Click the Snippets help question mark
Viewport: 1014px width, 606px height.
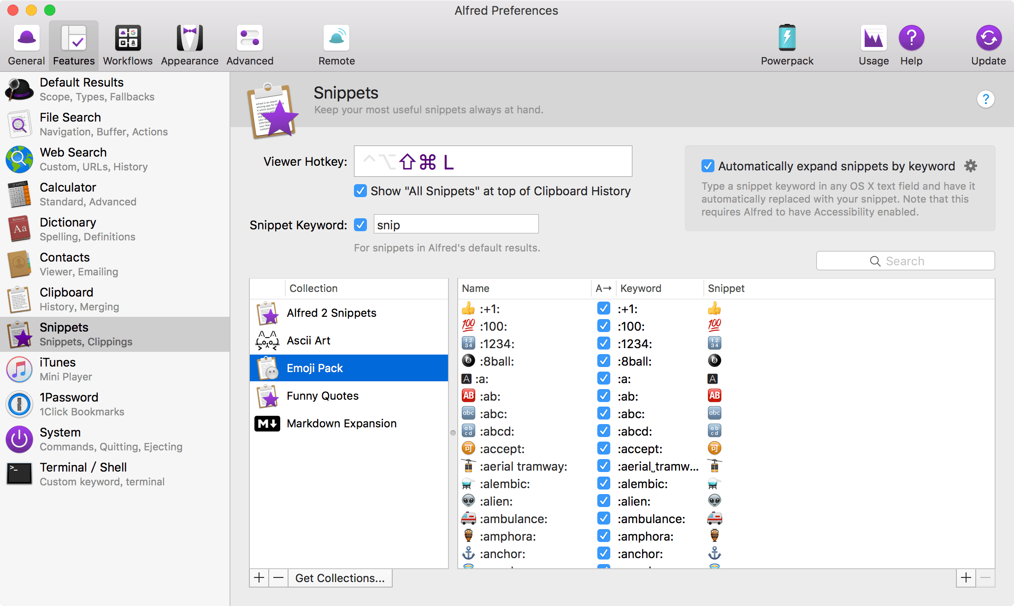coord(985,99)
